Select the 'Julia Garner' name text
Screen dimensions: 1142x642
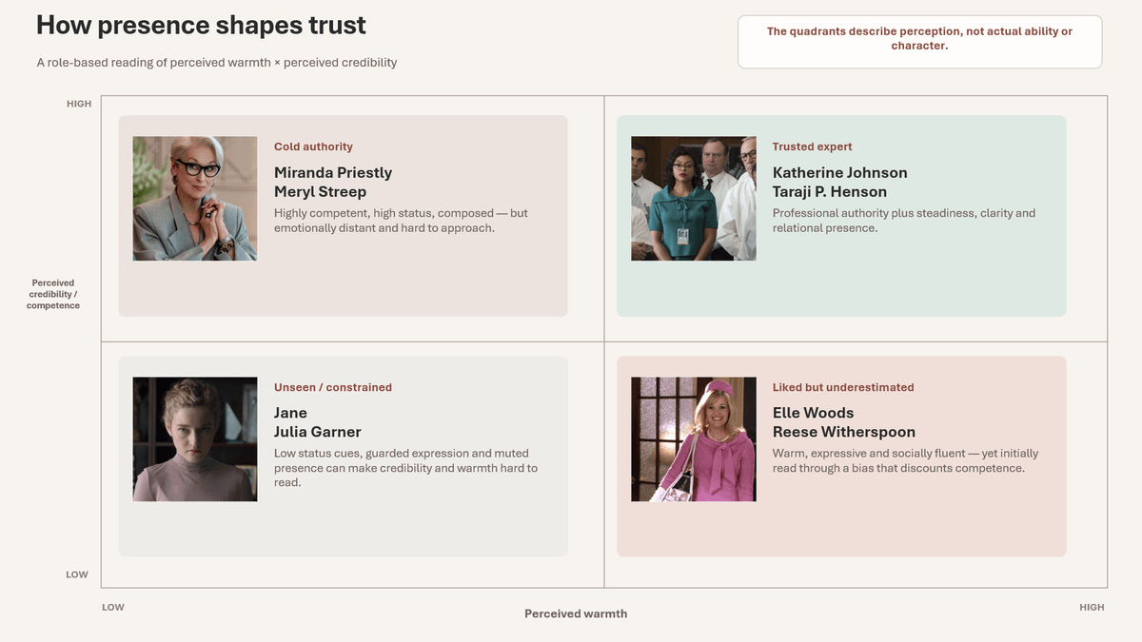[318, 432]
